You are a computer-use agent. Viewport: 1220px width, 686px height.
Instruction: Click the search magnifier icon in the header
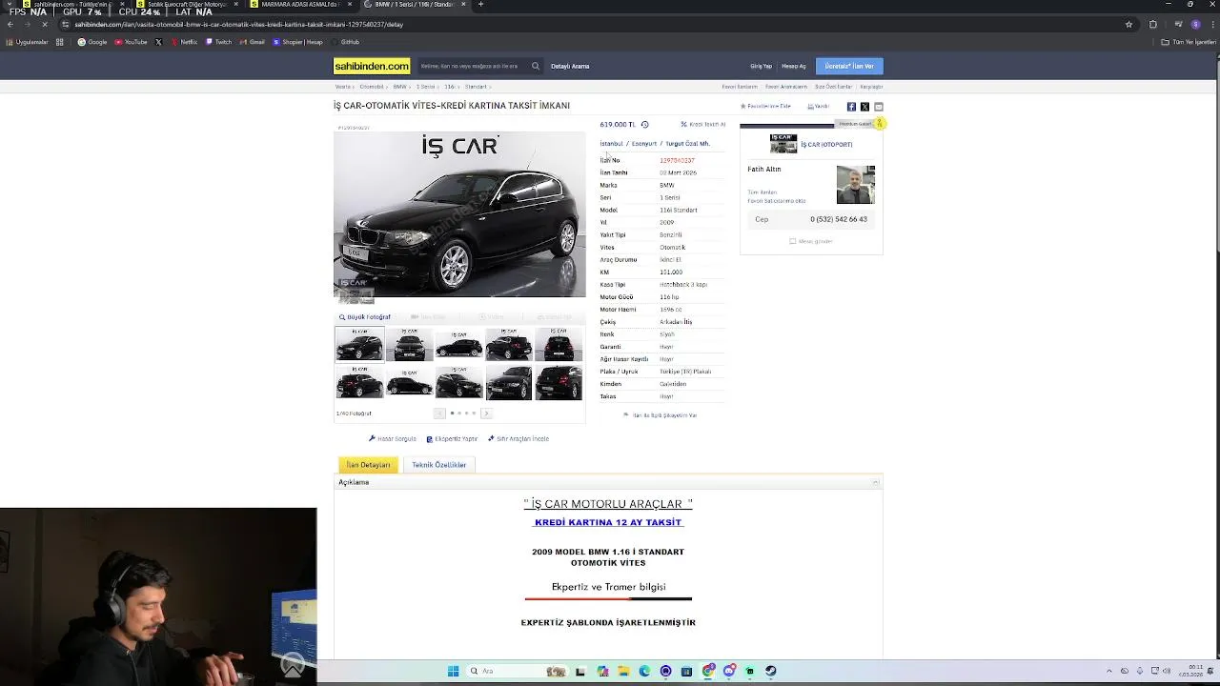coord(536,66)
